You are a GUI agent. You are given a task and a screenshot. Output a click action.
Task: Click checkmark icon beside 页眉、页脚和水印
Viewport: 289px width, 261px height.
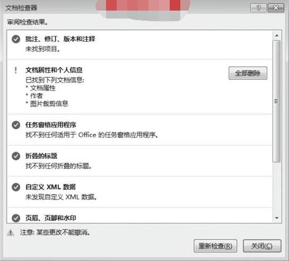pos(16,218)
